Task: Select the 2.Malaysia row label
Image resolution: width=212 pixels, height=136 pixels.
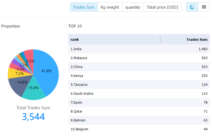Action: coord(79,58)
